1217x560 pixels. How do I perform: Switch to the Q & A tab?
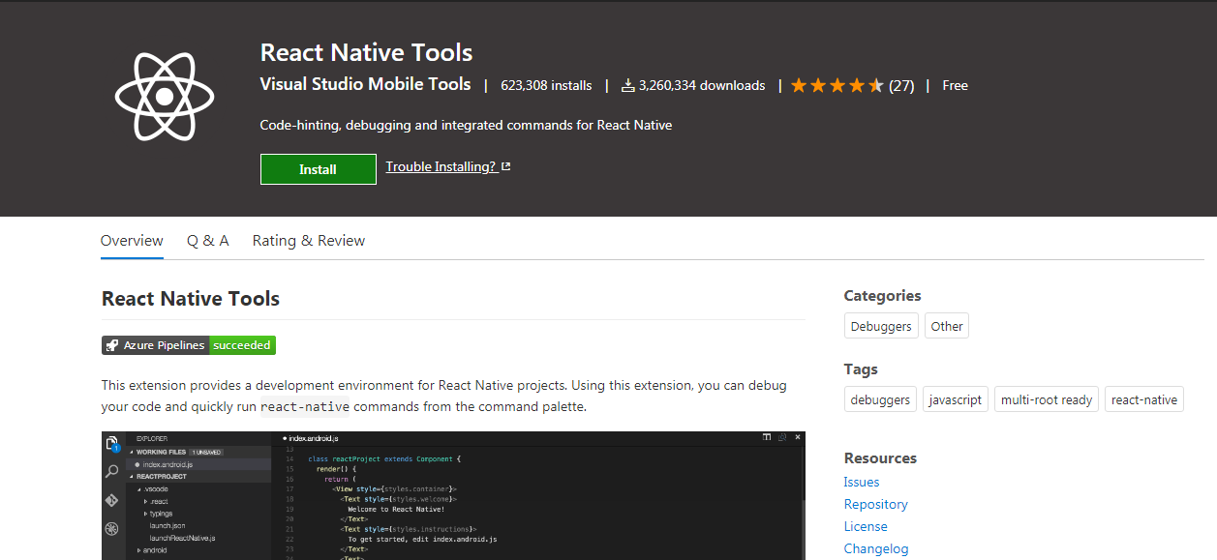(208, 241)
